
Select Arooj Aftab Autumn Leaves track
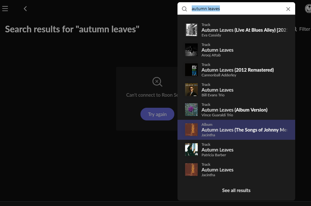(236, 50)
